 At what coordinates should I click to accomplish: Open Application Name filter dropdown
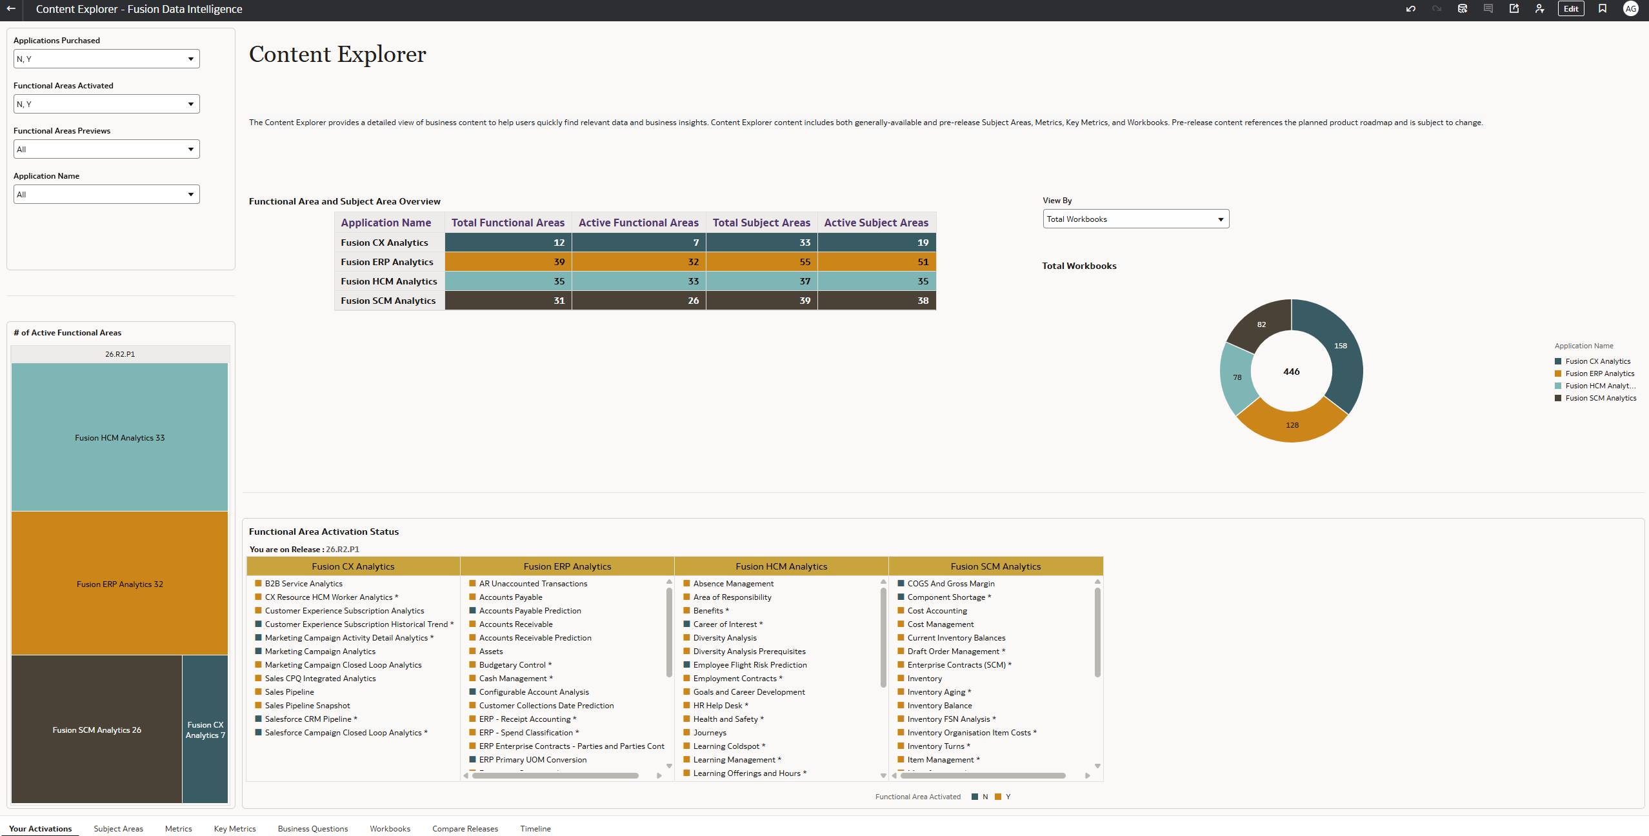coord(106,194)
